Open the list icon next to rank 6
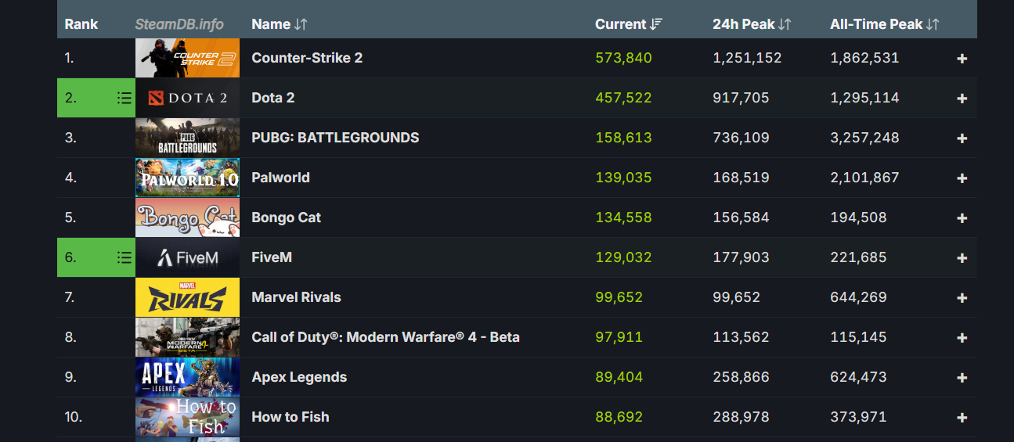The width and height of the screenshot is (1014, 442). tap(124, 257)
